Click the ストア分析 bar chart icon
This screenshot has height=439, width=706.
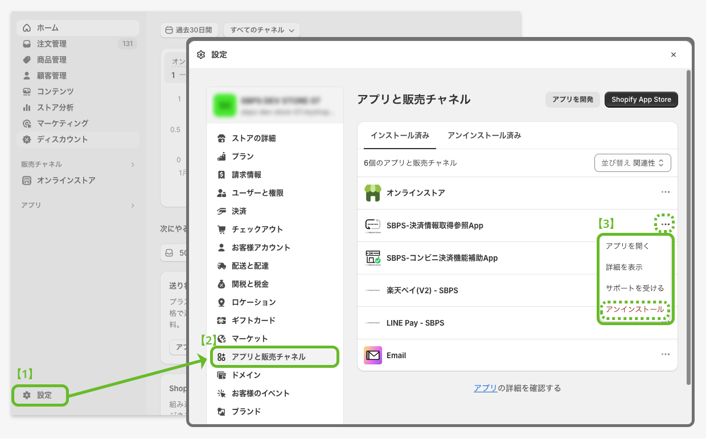[x=27, y=108]
